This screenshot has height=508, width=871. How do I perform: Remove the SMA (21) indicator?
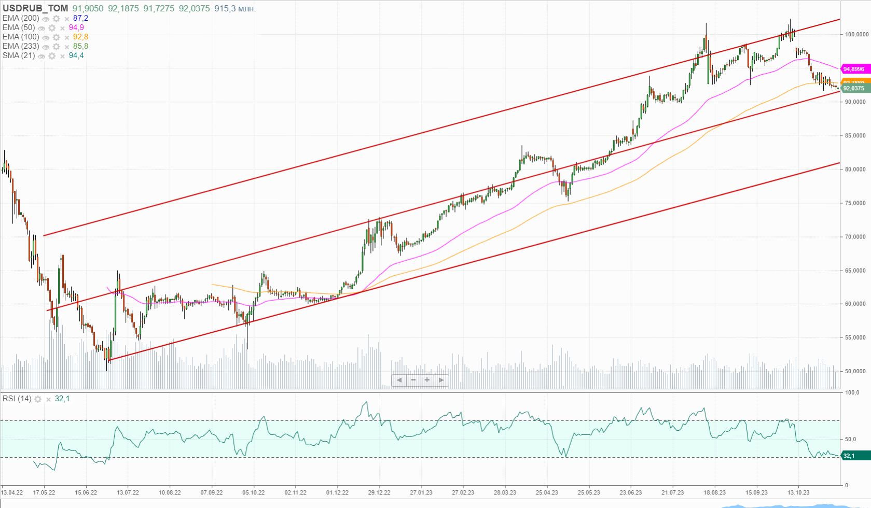63,56
